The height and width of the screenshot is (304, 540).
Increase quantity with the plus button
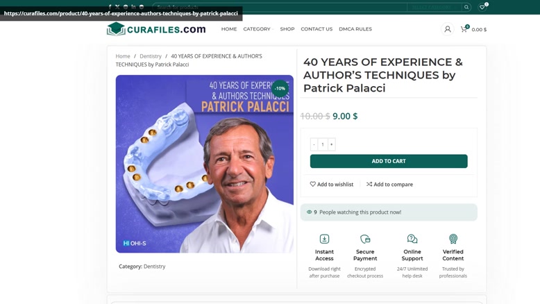click(331, 144)
